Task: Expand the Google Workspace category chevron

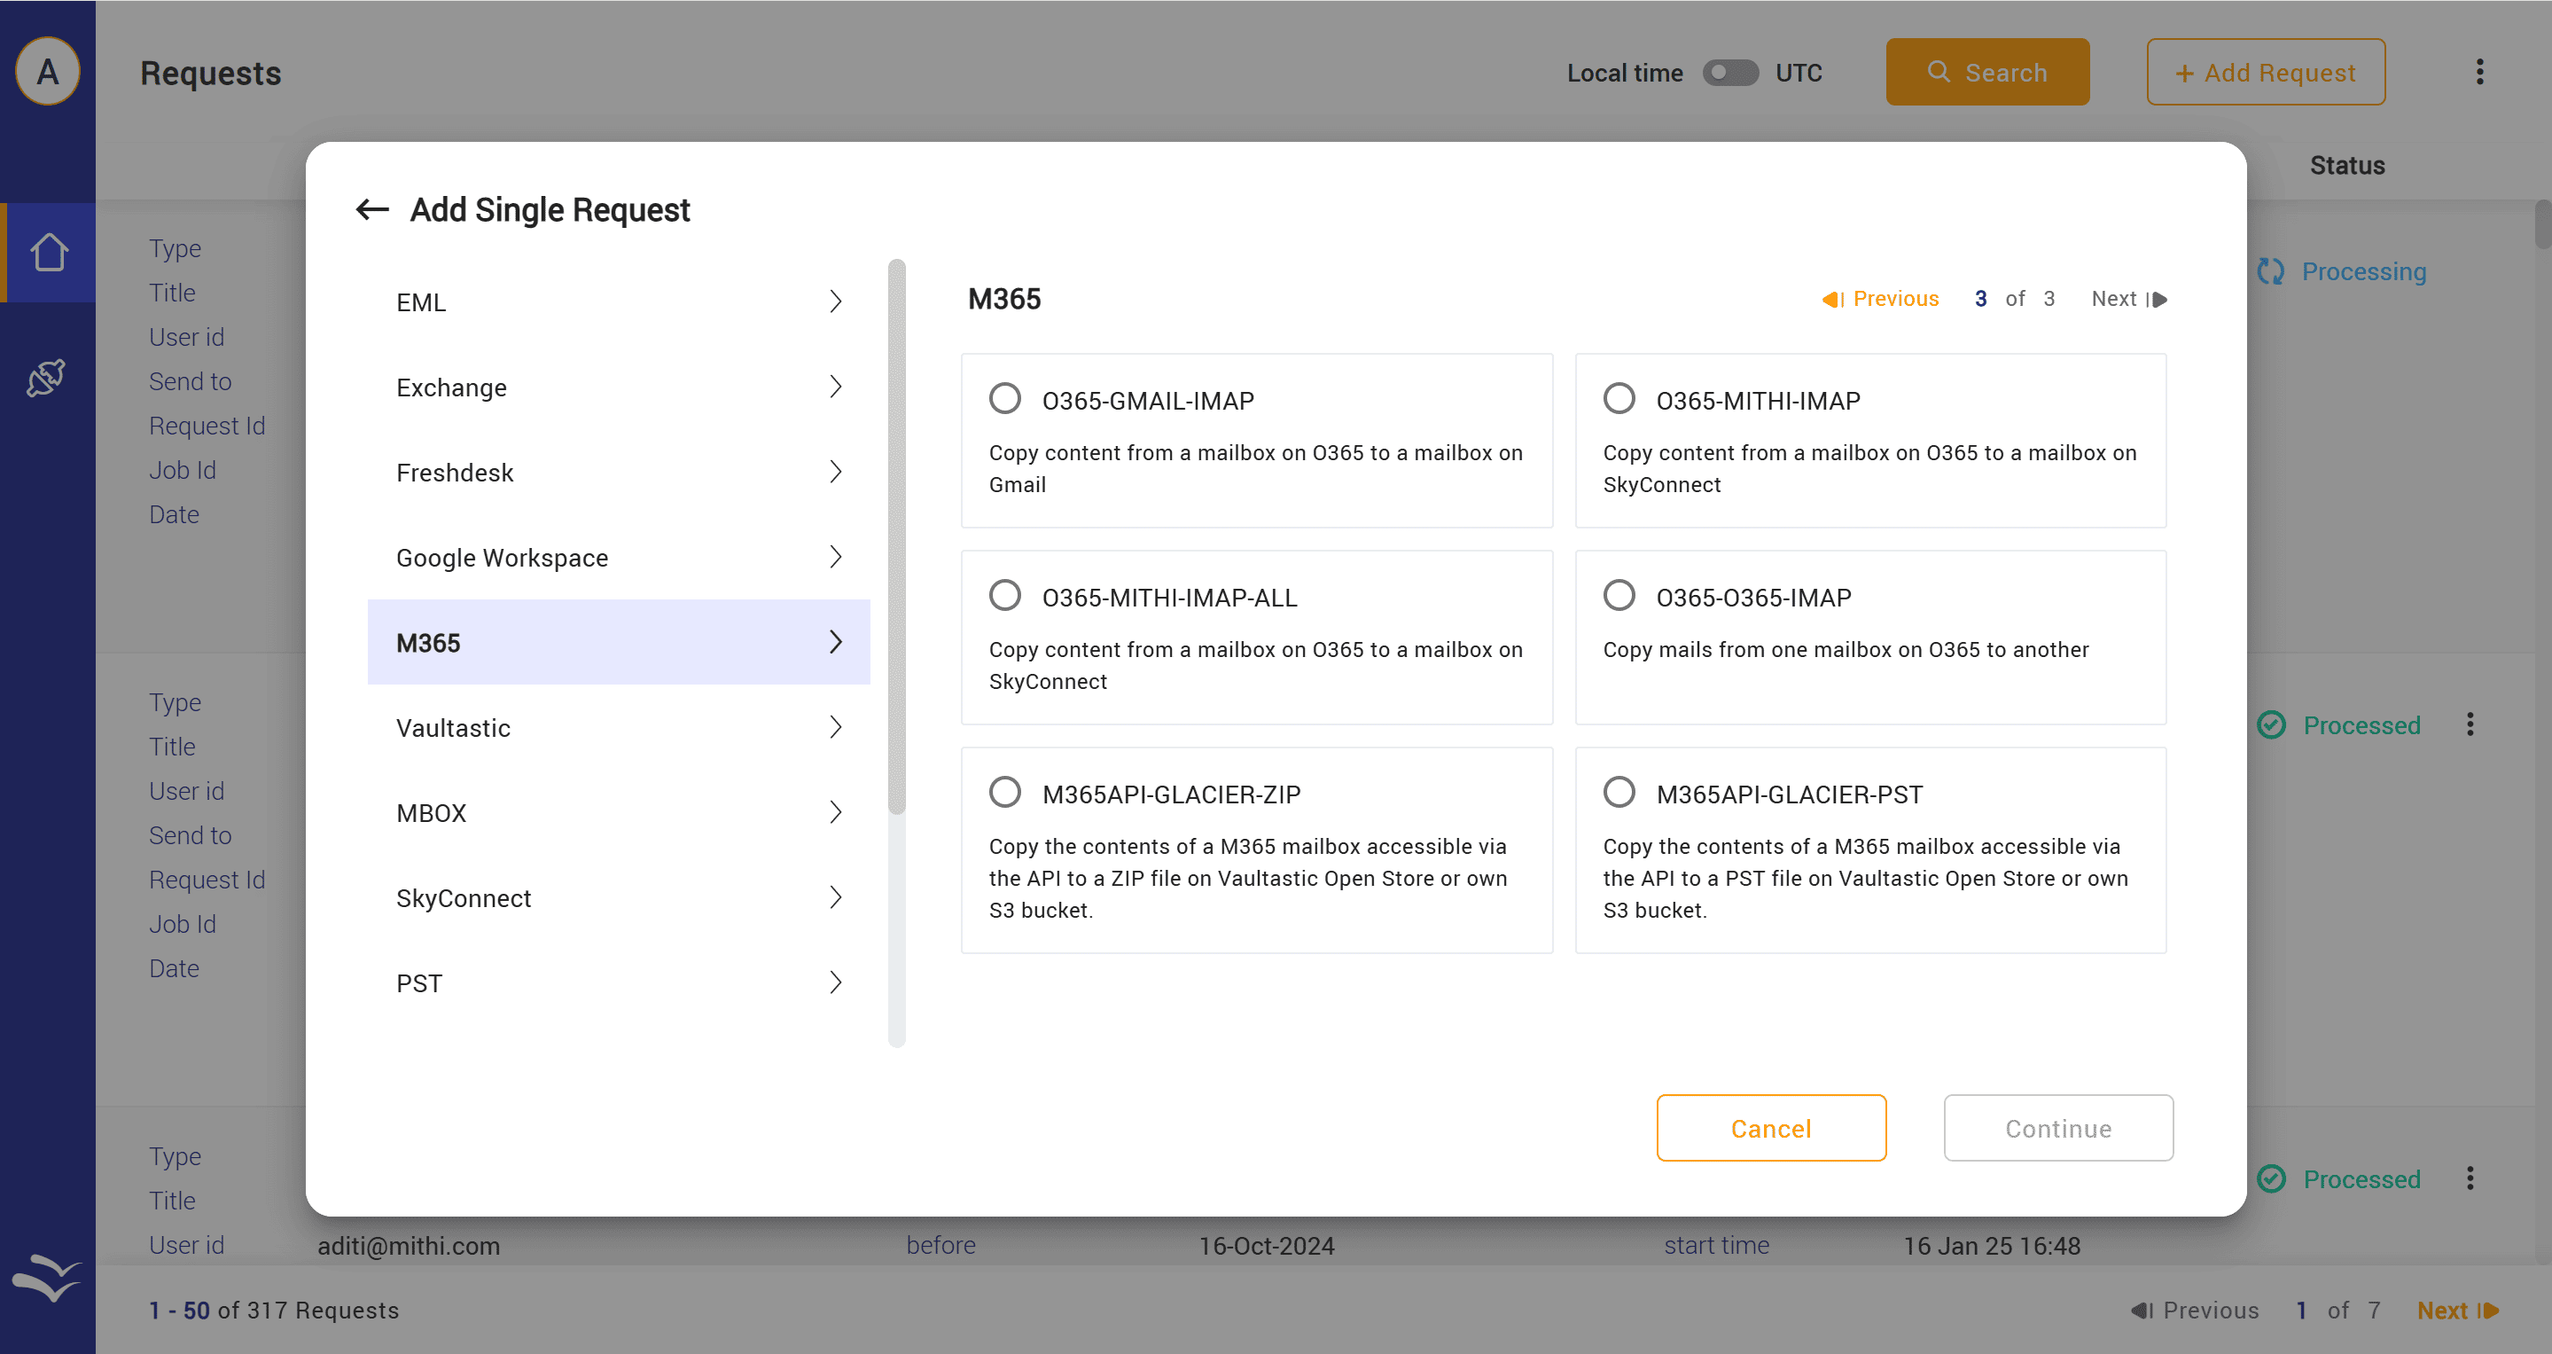Action: pos(835,557)
